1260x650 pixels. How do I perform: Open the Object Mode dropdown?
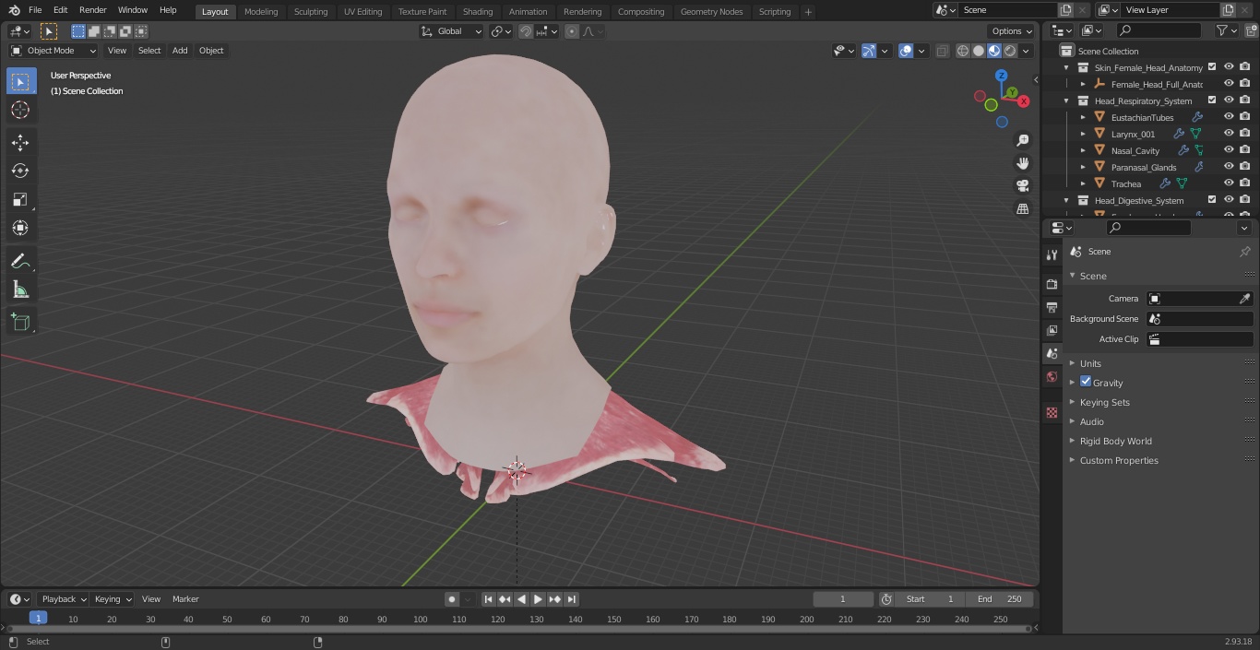pyautogui.click(x=53, y=51)
